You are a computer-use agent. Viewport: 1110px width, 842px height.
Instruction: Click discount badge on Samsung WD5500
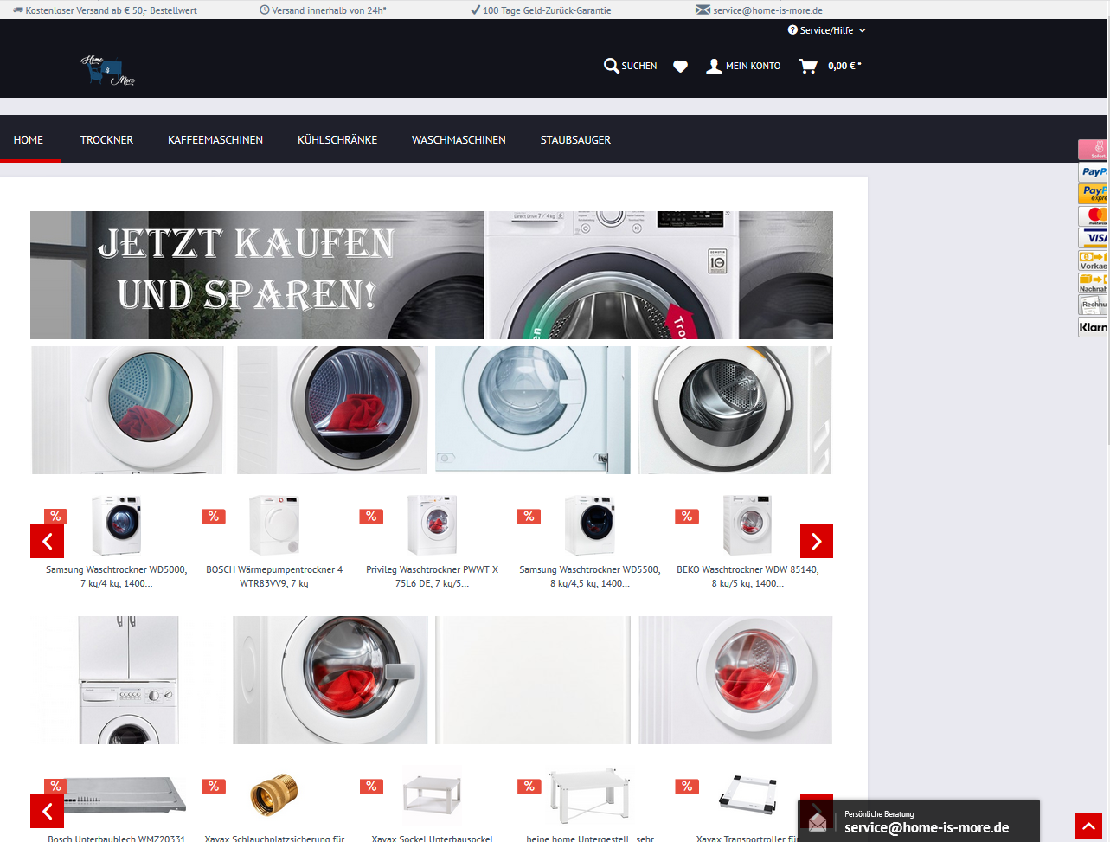click(x=529, y=517)
